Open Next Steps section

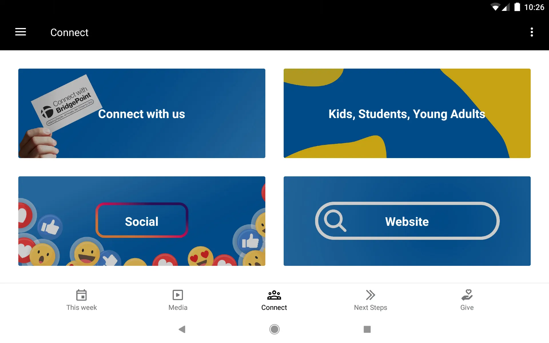click(x=370, y=300)
